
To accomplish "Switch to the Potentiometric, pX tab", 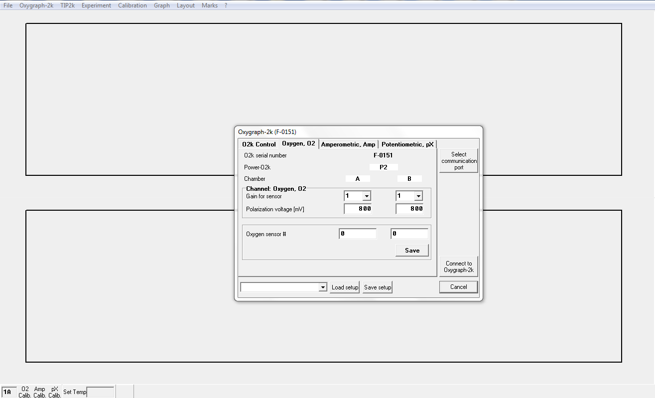I will 407,144.
